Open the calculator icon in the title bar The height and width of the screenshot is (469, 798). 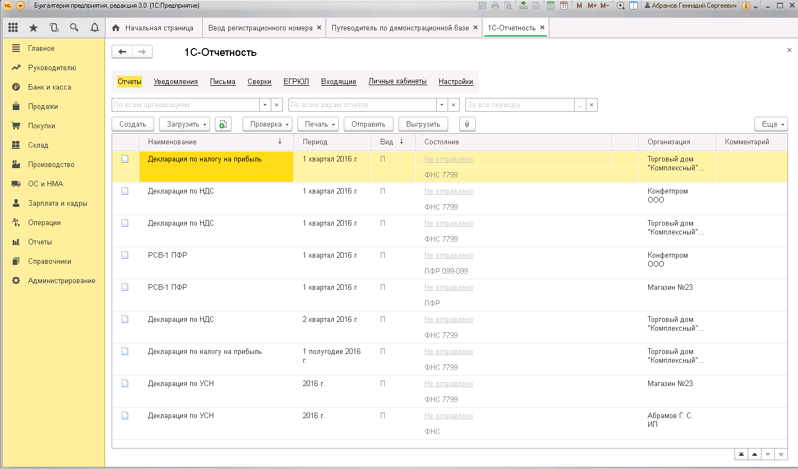pyautogui.click(x=550, y=6)
